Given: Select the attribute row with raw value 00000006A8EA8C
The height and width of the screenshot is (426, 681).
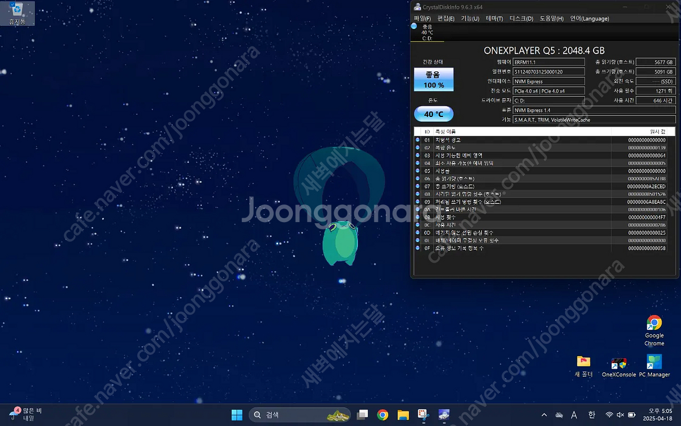Looking at the screenshot, I should point(541,202).
